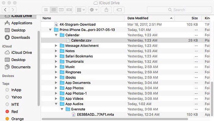Select the Ringtones folder icon

tap(62, 72)
